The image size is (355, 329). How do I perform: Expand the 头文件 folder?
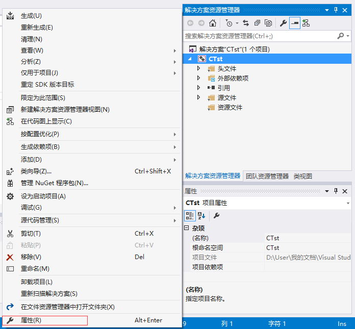[x=198, y=68]
